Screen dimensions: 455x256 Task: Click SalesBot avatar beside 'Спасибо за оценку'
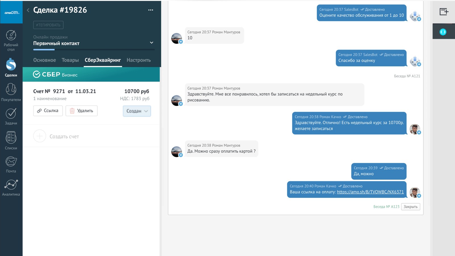(x=415, y=61)
